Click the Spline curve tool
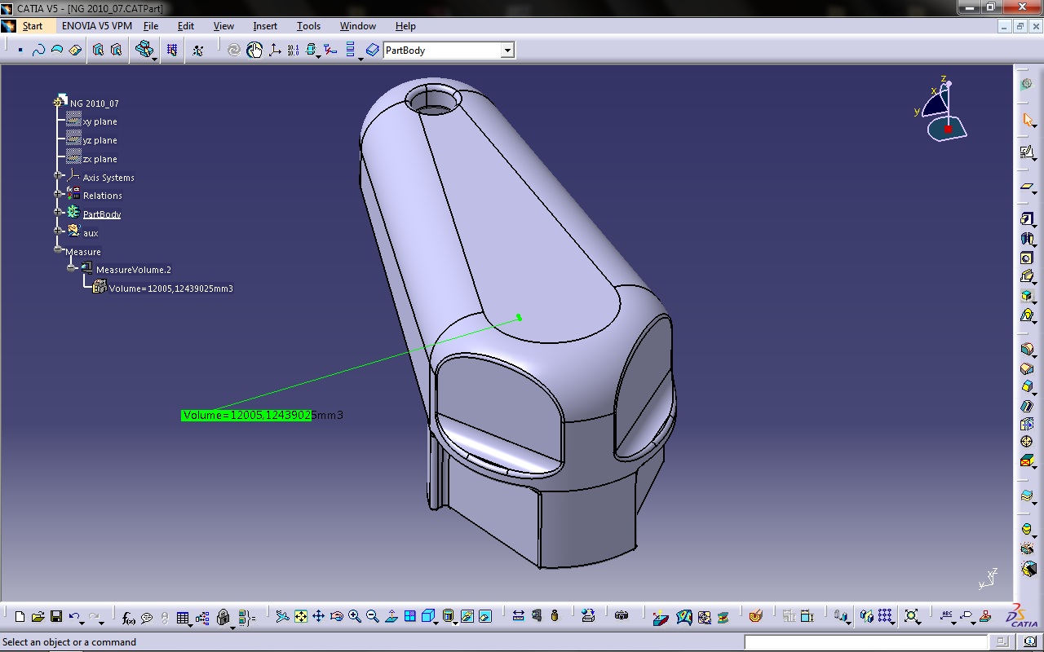The height and width of the screenshot is (652, 1044). [x=38, y=50]
